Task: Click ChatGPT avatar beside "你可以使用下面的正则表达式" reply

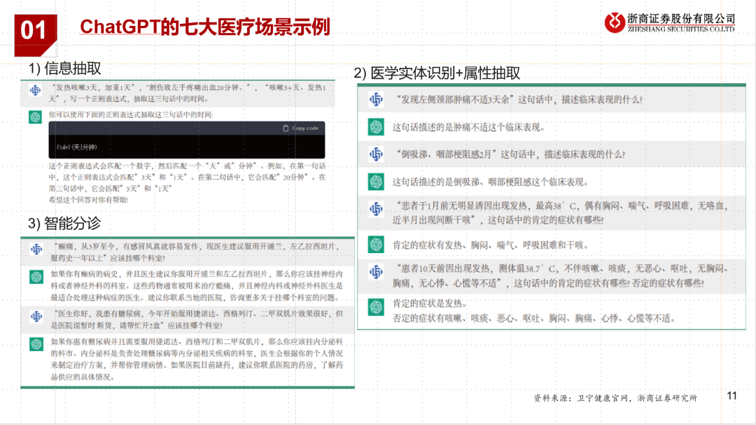Action: [35, 117]
